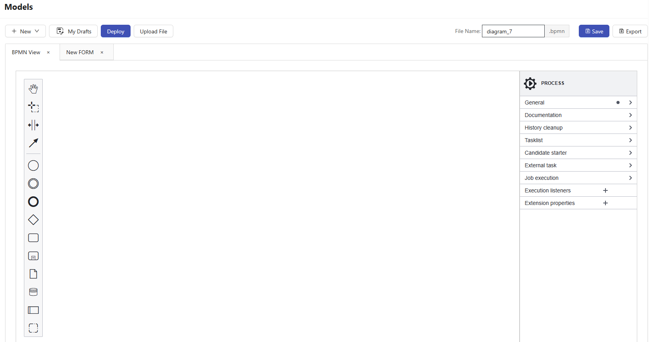This screenshot has width=649, height=342.
Task: Create an expanded subprocess element
Action: (33, 256)
